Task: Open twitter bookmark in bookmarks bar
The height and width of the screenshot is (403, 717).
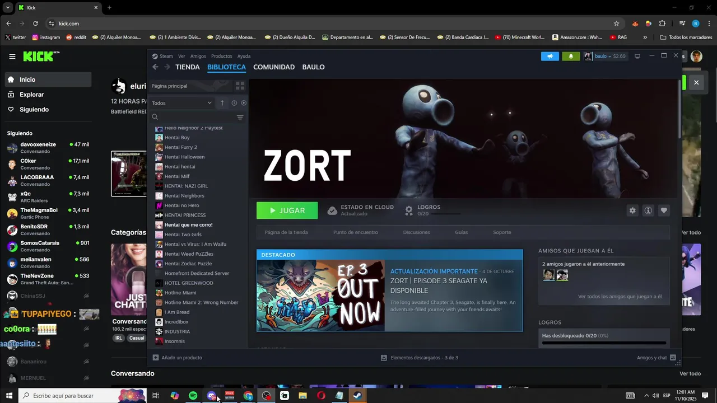Action: [16, 38]
